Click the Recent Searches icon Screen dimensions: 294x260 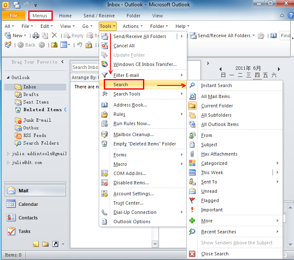coord(192,232)
